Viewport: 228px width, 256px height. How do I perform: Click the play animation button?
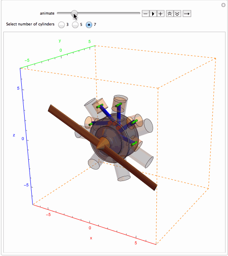pyautogui.click(x=153, y=14)
